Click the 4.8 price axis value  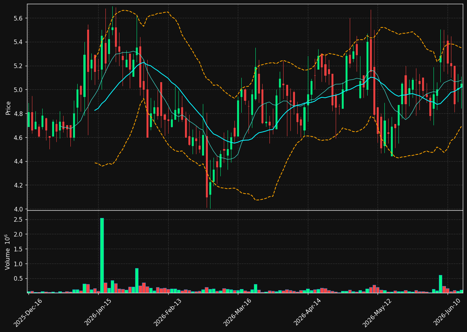pos(19,113)
